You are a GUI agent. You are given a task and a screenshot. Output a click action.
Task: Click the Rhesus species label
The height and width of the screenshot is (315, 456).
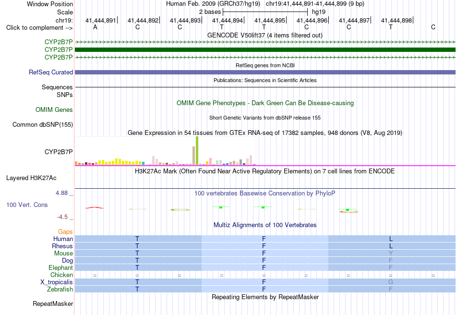[62, 246]
